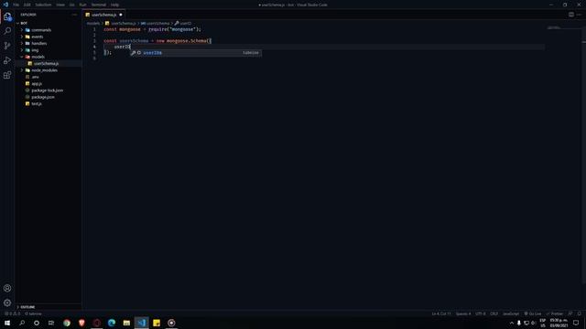Click tabnine in the status bar

pos(33,313)
